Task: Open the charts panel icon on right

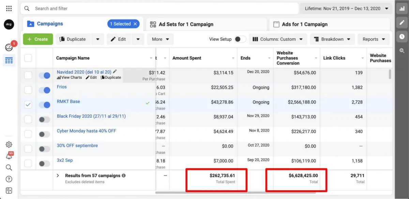Action: pos(402,9)
